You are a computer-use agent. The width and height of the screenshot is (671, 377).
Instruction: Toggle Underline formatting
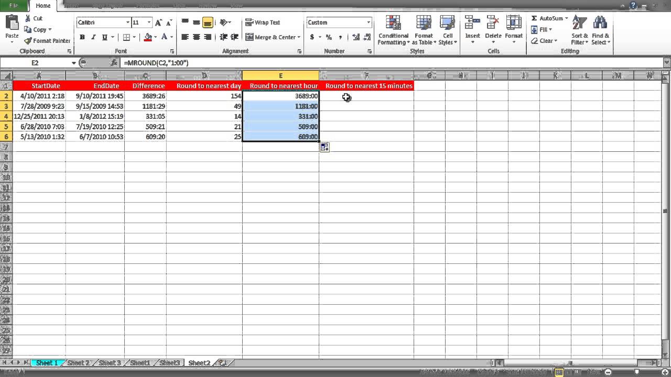(104, 37)
